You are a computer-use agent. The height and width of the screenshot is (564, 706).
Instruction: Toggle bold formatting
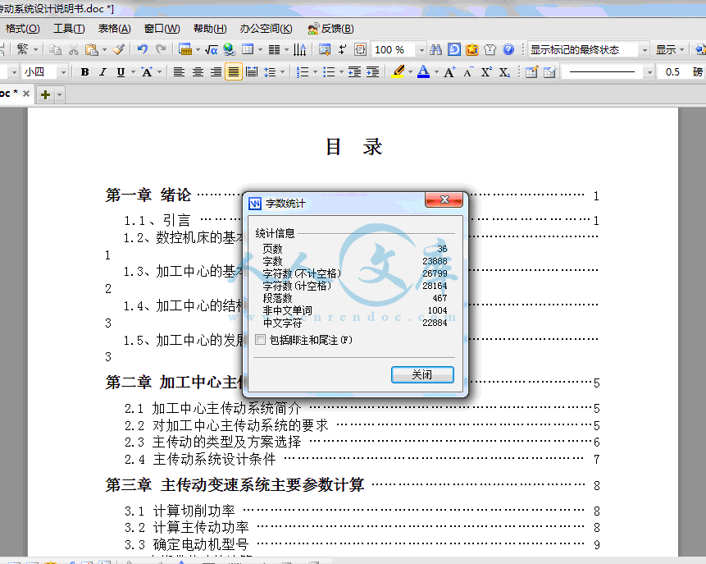[84, 72]
